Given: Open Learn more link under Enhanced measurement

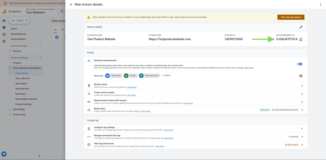Looking at the screenshot, I should point(249,68).
